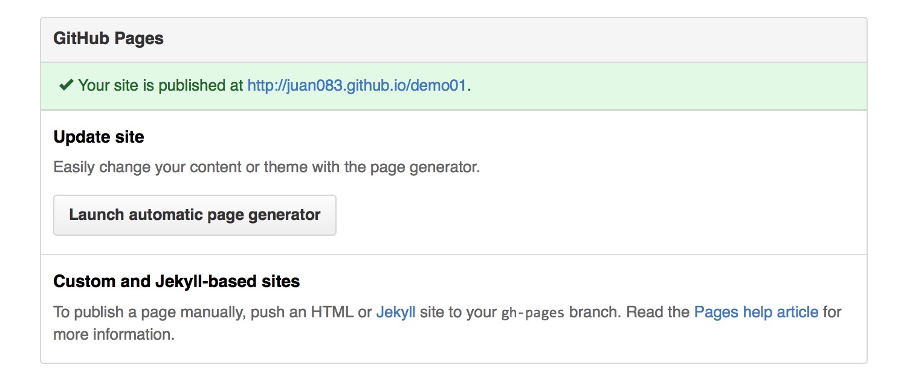Open the Pages help article link
904x382 pixels.
coord(757,312)
